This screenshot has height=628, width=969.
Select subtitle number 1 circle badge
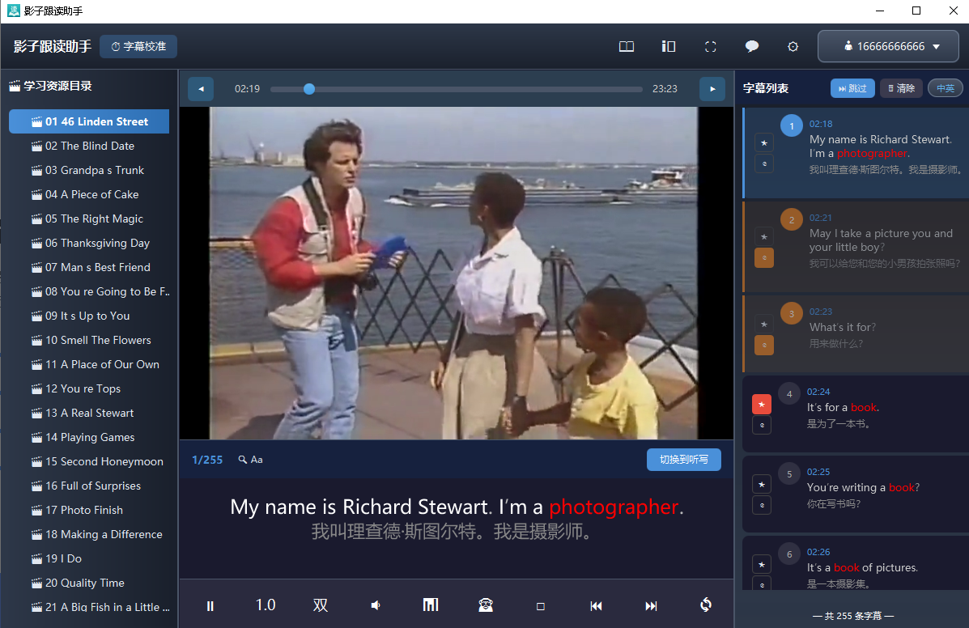[x=792, y=126]
